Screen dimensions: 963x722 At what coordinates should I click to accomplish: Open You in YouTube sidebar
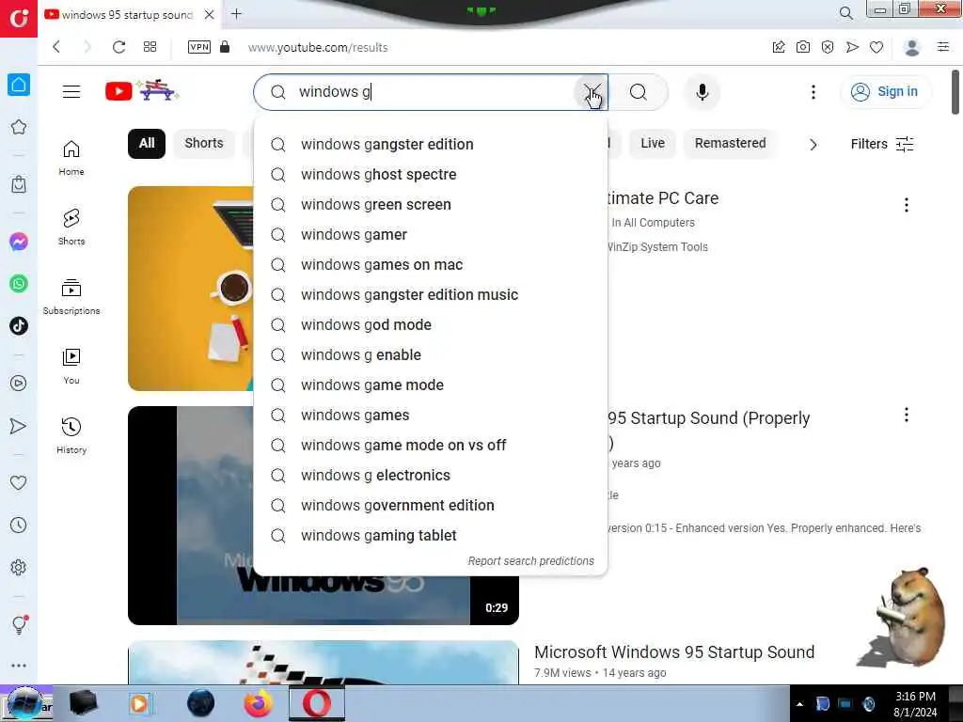click(71, 367)
